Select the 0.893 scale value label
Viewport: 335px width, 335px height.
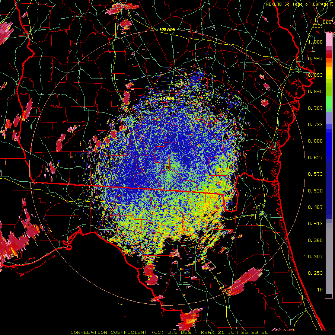pos(315,75)
